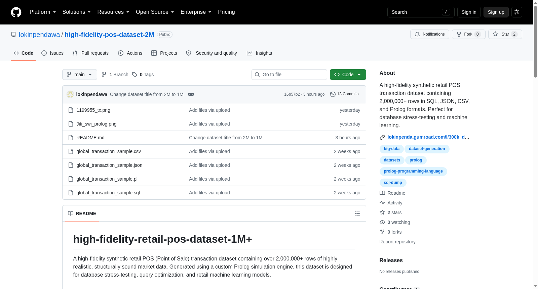Click the book icon beside Readme in About
Image resolution: width=538 pixels, height=289 pixels.
(x=382, y=193)
